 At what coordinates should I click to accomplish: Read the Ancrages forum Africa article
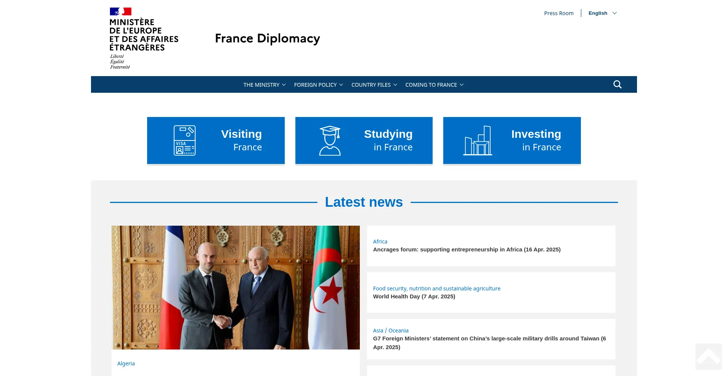(467, 250)
